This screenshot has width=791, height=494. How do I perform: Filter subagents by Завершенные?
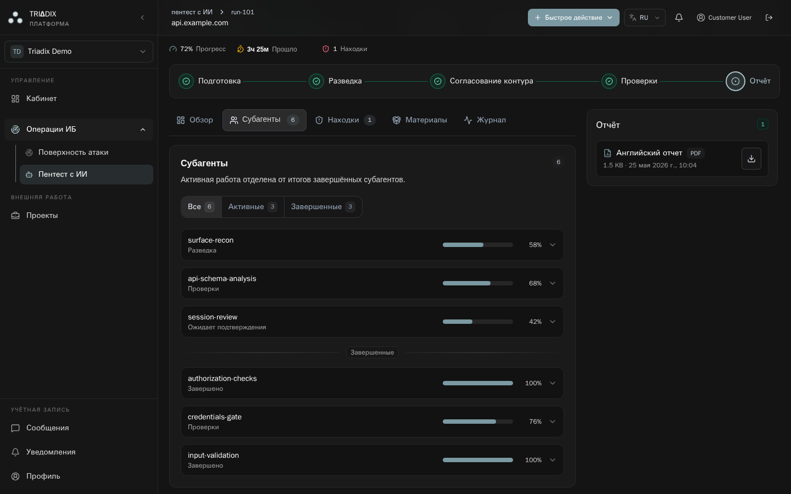tap(323, 207)
